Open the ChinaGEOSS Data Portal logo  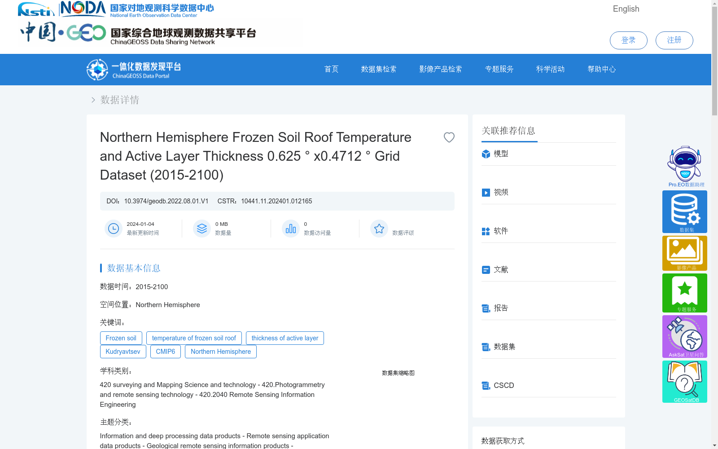[x=134, y=70]
